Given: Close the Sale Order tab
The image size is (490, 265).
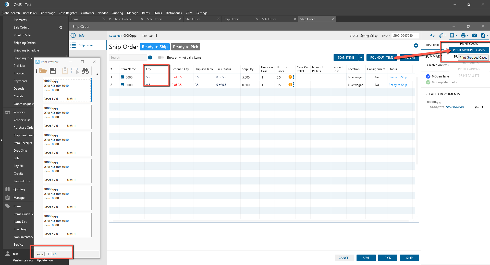Looking at the screenshot, I should (x=295, y=19).
